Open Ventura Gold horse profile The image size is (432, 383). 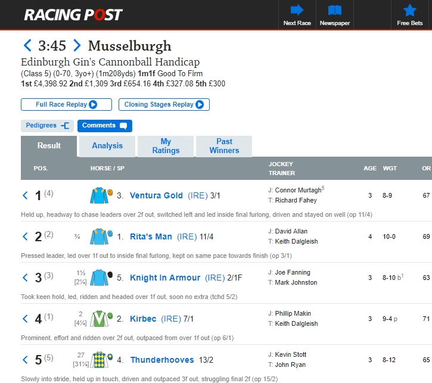coord(156,195)
